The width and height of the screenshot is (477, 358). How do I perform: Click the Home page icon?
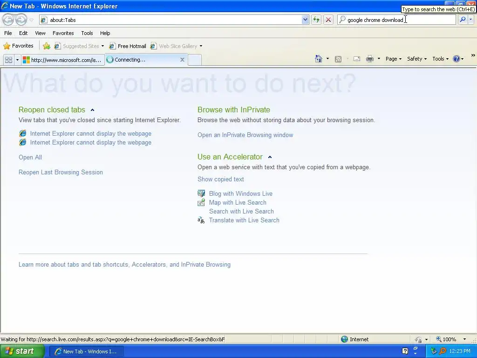click(x=319, y=59)
